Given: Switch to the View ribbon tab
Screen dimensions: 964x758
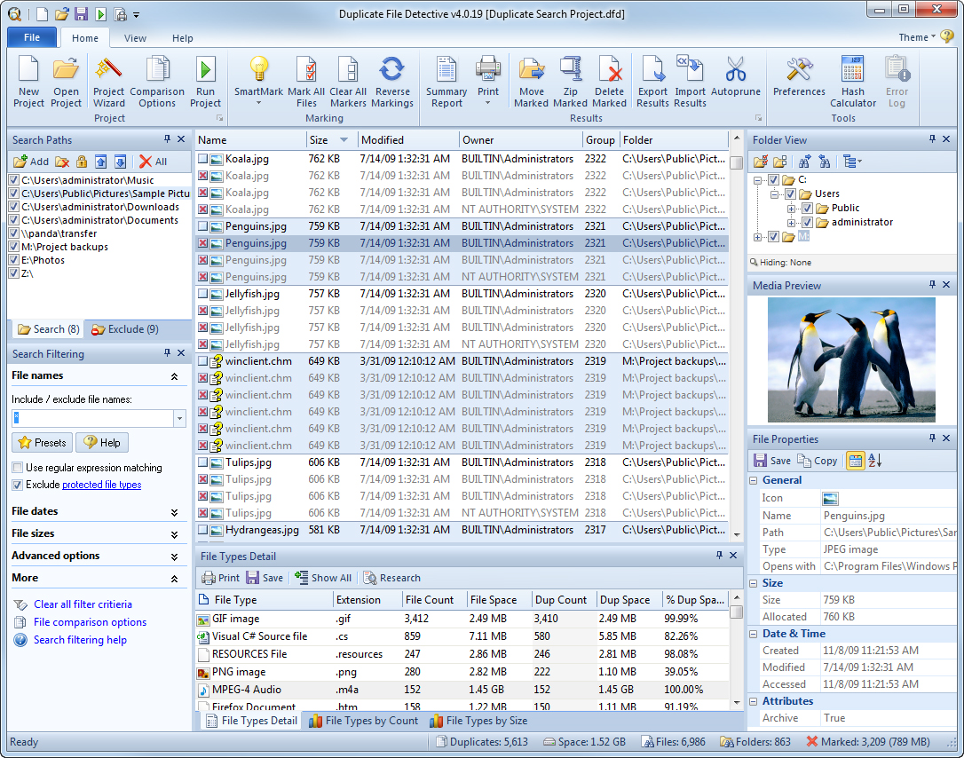Looking at the screenshot, I should click(x=135, y=38).
